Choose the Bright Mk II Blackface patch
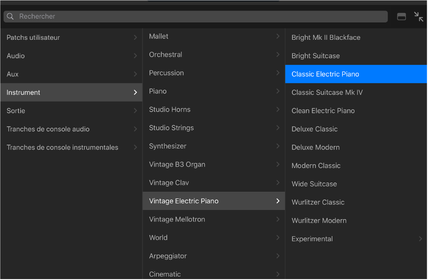The width and height of the screenshot is (428, 280). coord(356,38)
